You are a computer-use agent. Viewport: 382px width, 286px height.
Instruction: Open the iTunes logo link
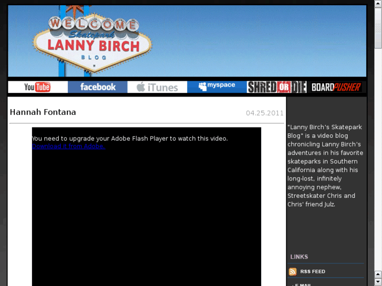157,87
